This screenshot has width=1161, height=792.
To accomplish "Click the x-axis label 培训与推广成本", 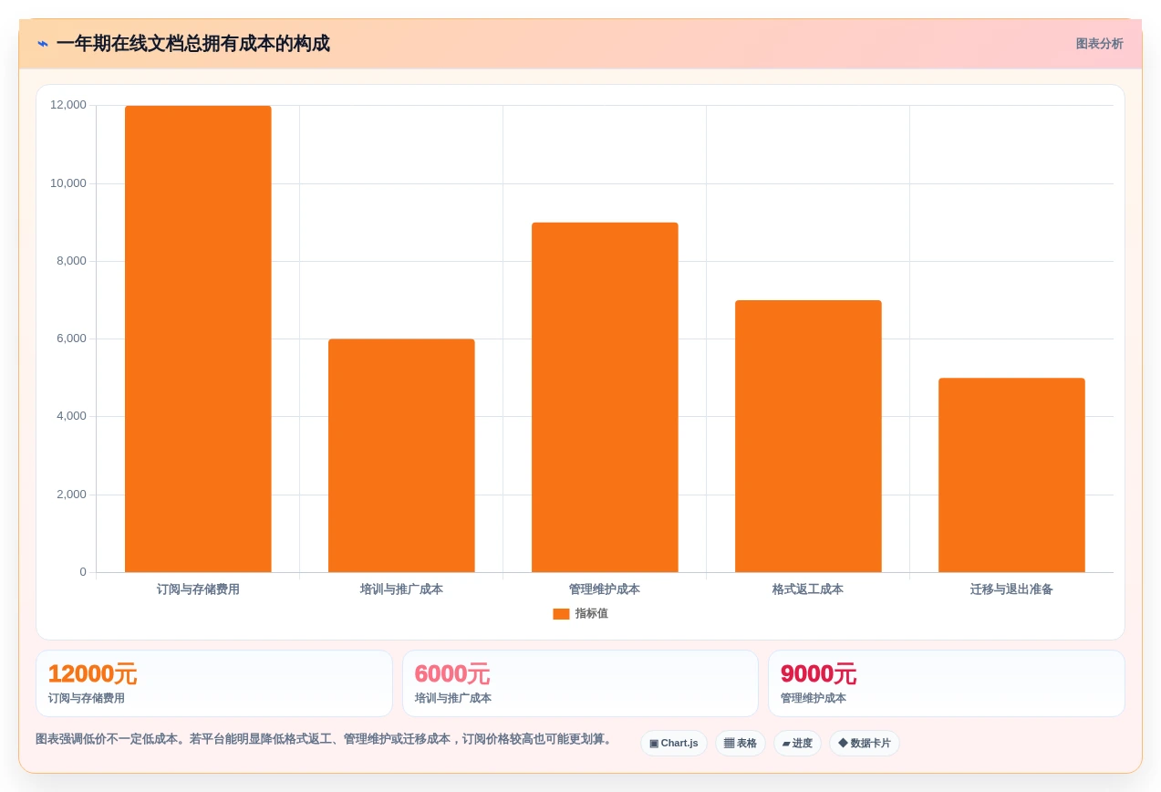I will tap(401, 589).
